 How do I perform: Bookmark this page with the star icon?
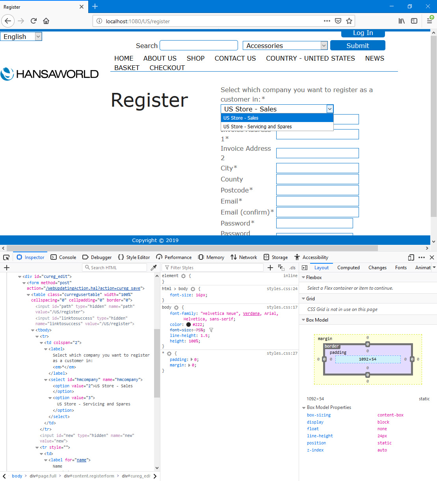[x=349, y=21]
